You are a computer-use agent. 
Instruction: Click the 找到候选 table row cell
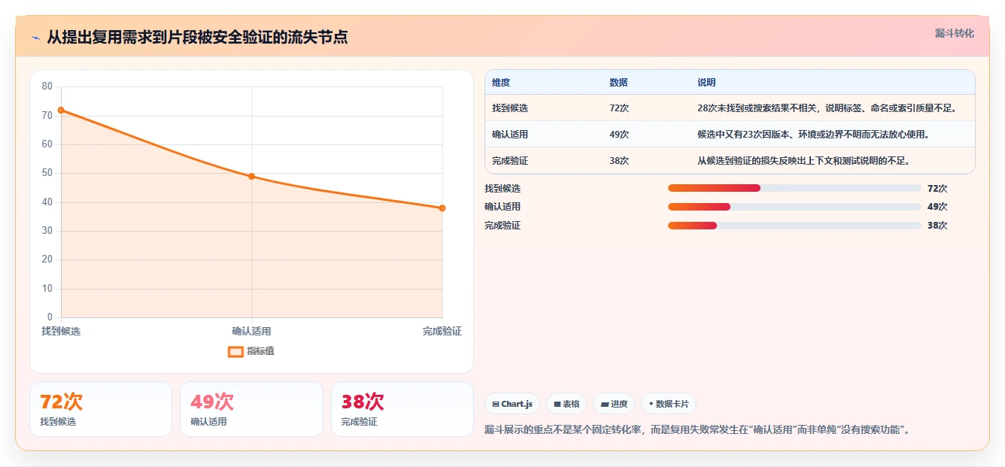click(510, 108)
